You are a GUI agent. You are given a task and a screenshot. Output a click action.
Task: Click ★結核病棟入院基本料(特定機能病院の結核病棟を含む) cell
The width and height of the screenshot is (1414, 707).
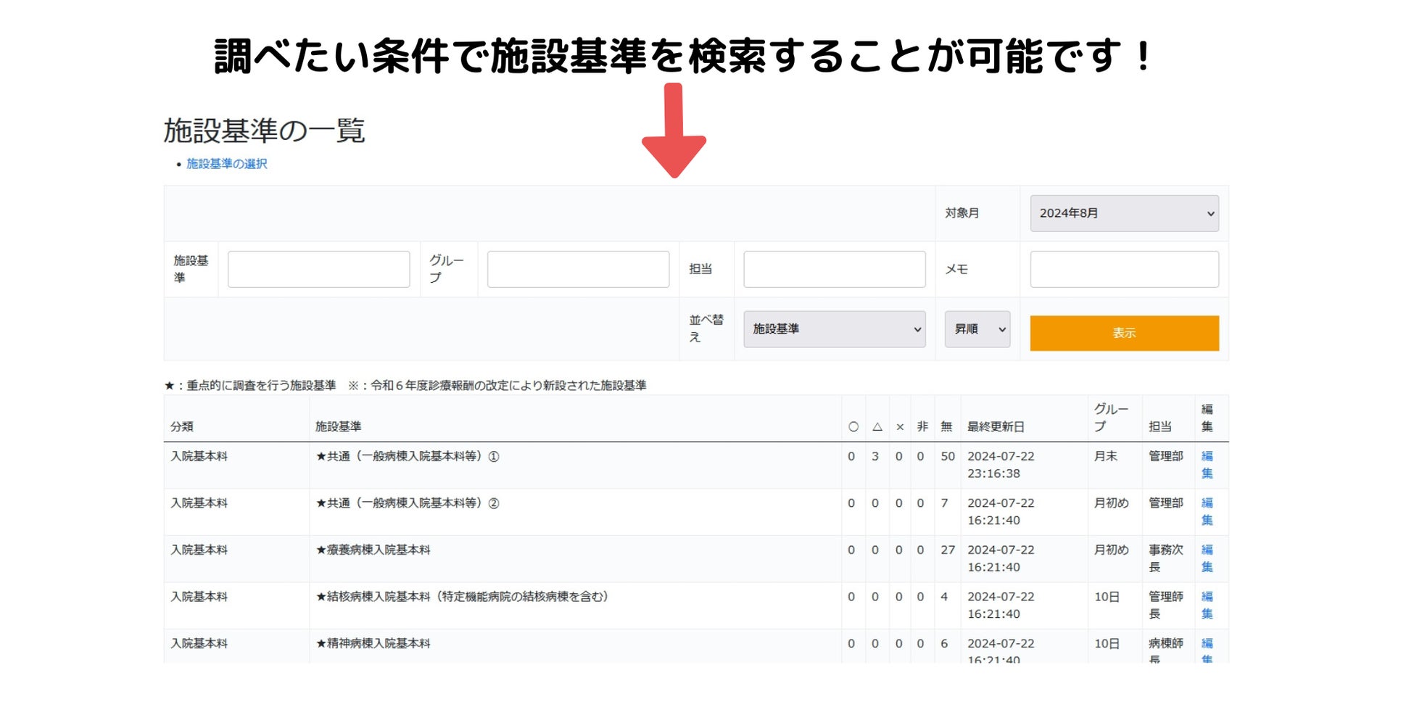[463, 597]
